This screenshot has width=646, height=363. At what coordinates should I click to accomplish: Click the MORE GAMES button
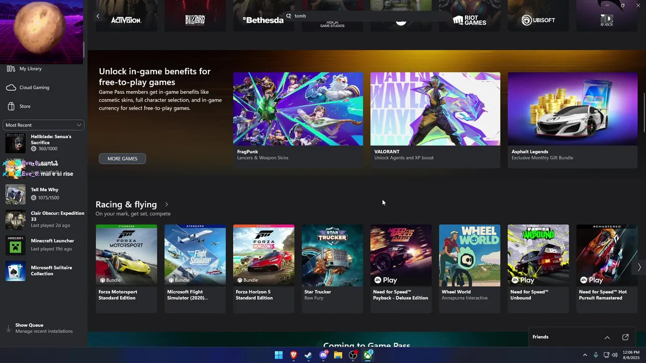[x=122, y=159]
